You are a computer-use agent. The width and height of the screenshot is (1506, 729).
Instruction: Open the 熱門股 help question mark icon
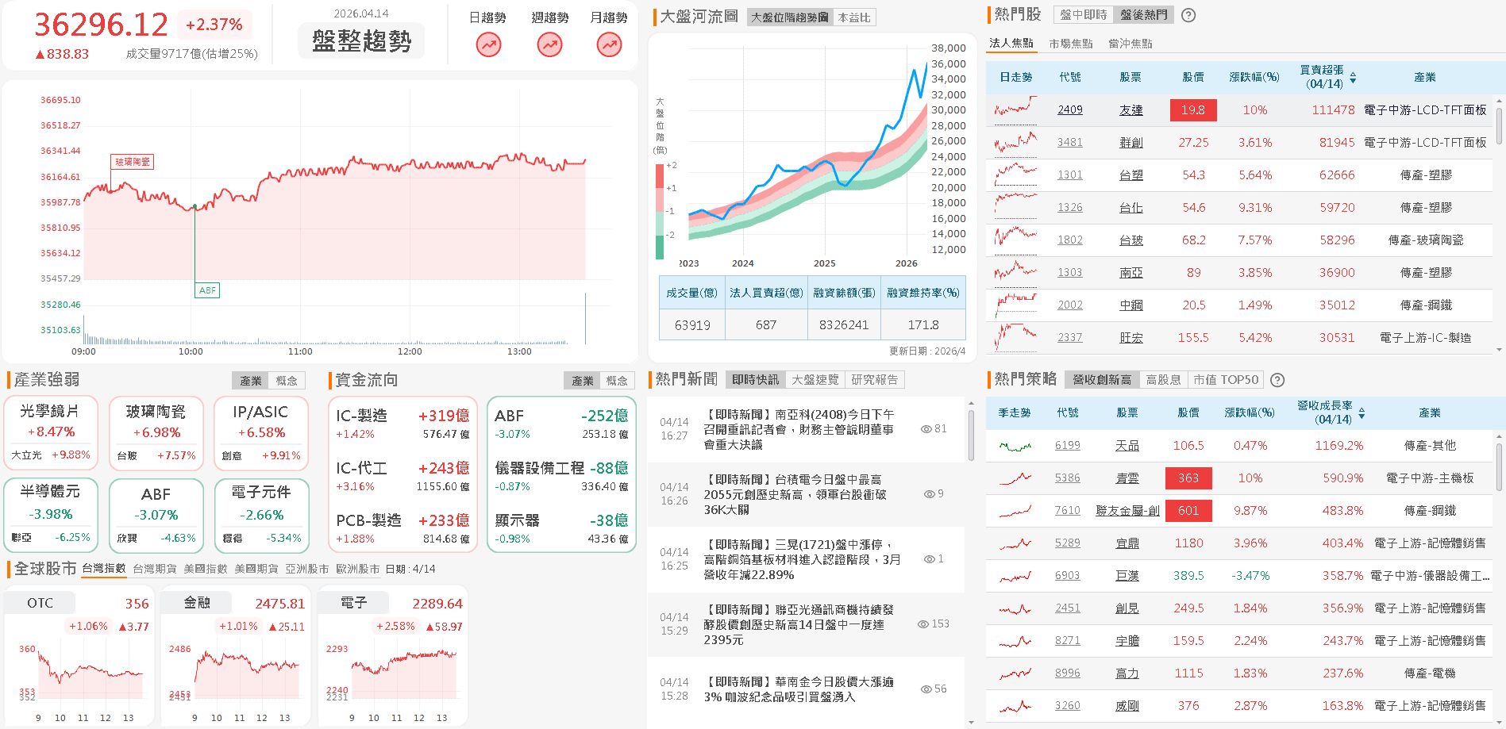pyautogui.click(x=1188, y=15)
